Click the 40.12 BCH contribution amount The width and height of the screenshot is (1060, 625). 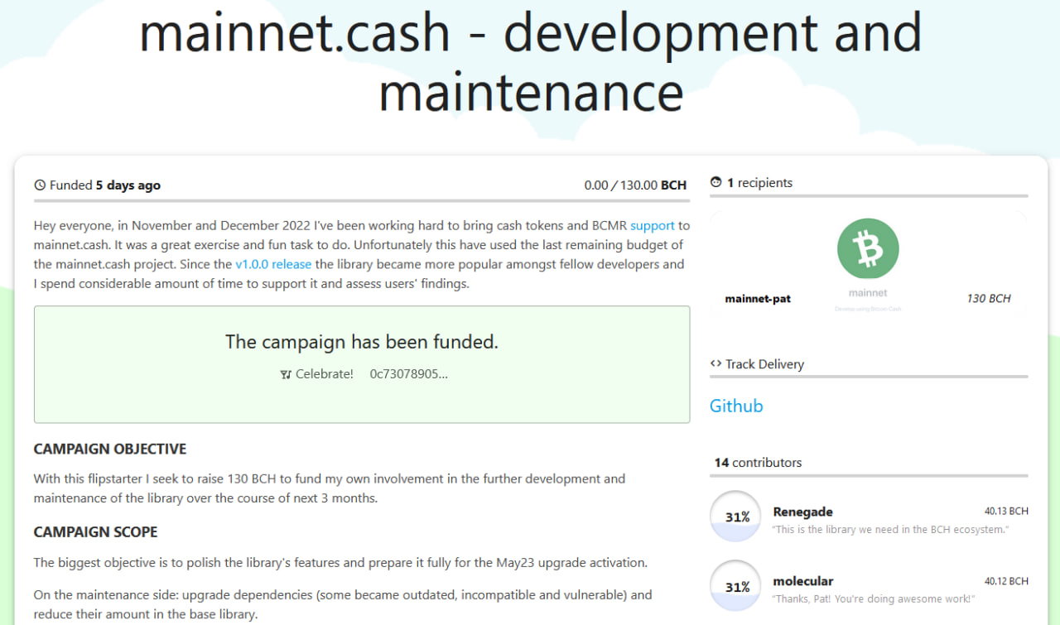[1006, 581]
